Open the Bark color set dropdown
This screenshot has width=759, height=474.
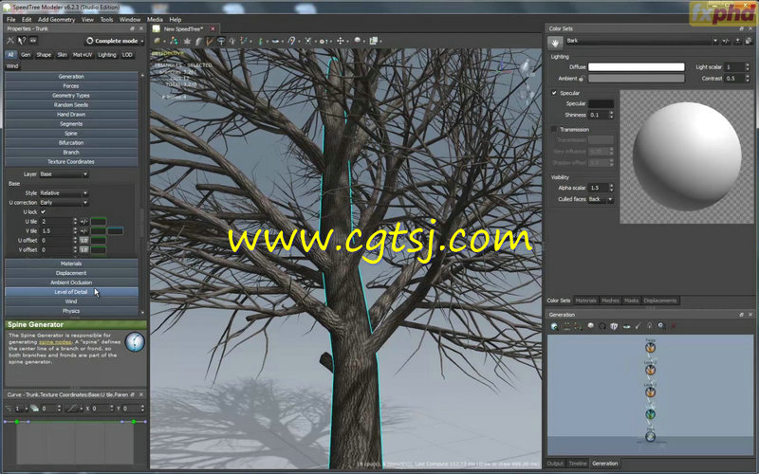(642, 41)
